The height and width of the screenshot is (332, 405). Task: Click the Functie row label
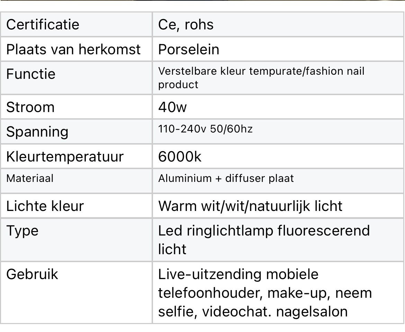click(x=31, y=74)
